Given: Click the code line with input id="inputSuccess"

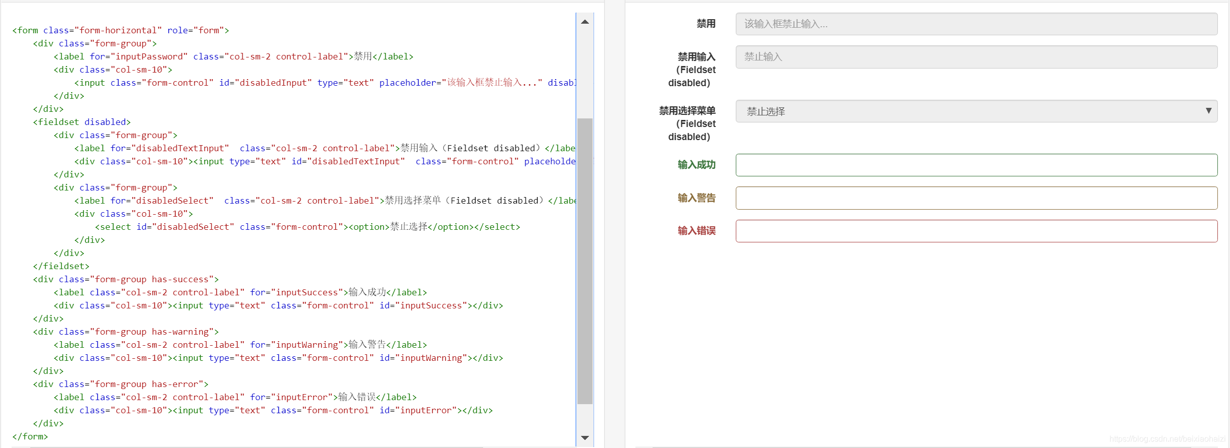Looking at the screenshot, I should pos(278,305).
